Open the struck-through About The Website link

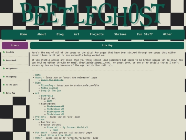click(52, 80)
